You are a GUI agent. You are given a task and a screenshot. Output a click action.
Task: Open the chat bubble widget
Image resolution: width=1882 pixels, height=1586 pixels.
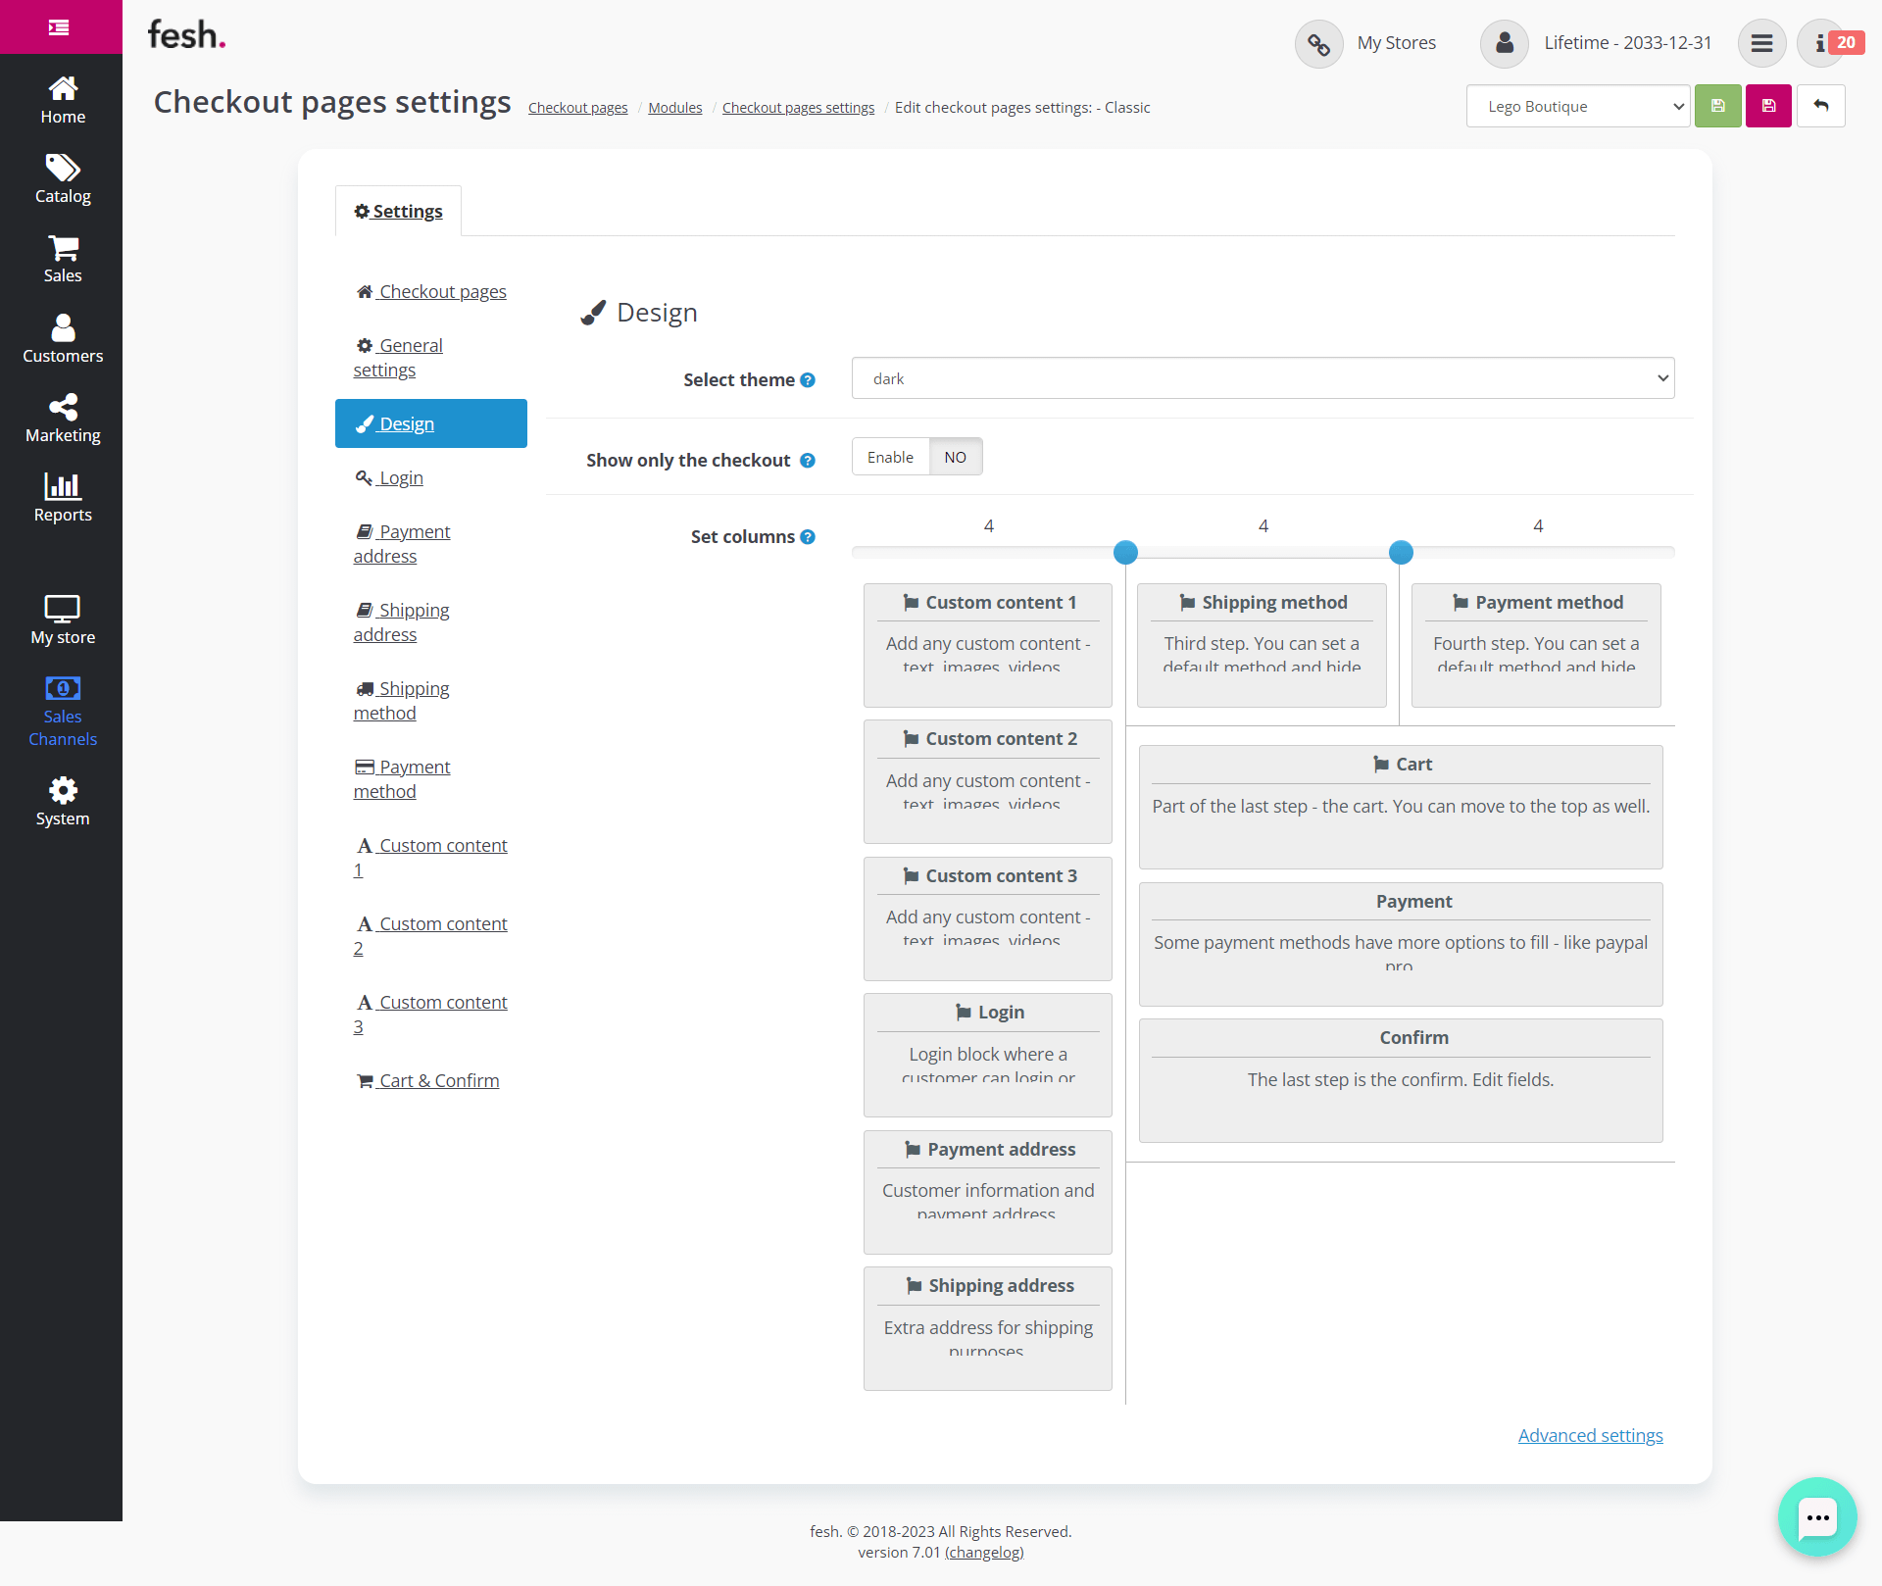[x=1817, y=1516]
